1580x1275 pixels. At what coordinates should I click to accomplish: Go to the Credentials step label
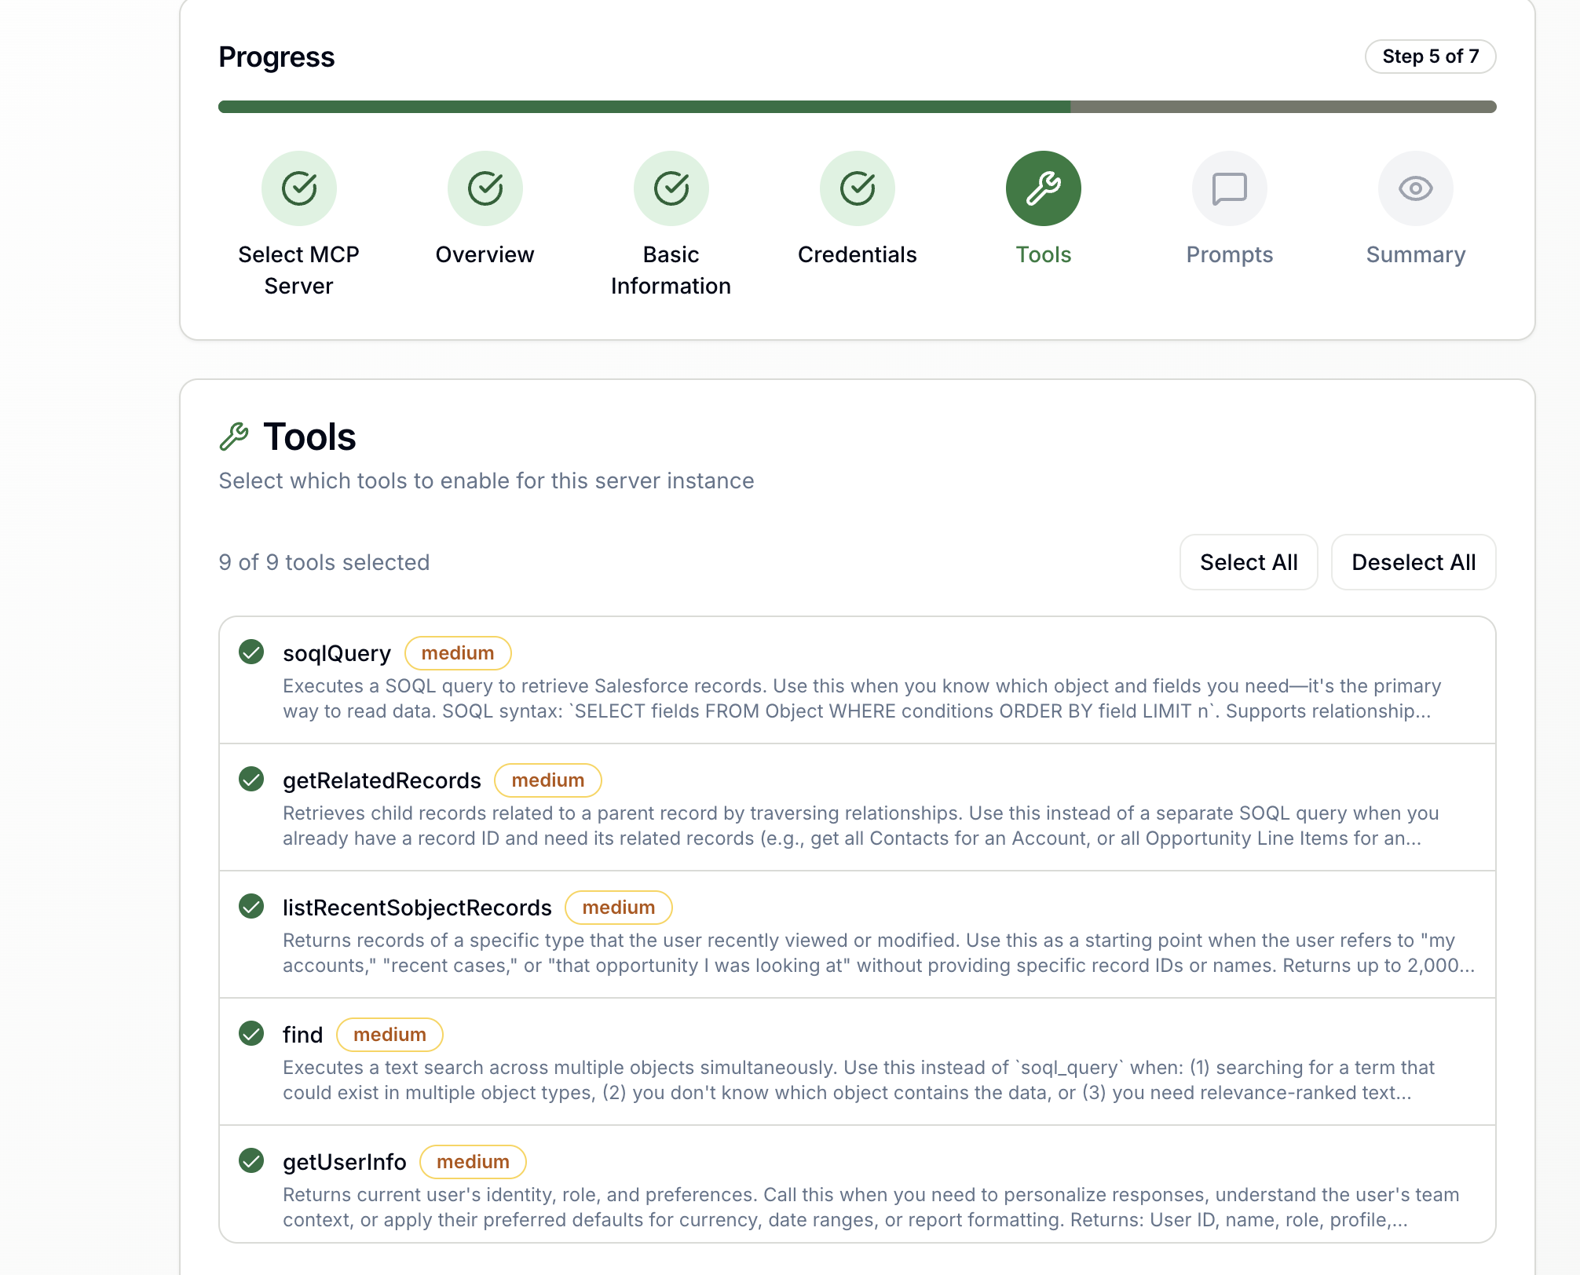(x=858, y=254)
